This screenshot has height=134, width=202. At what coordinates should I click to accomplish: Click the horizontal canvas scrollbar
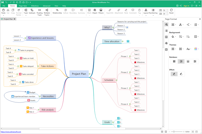[x=82, y=128]
